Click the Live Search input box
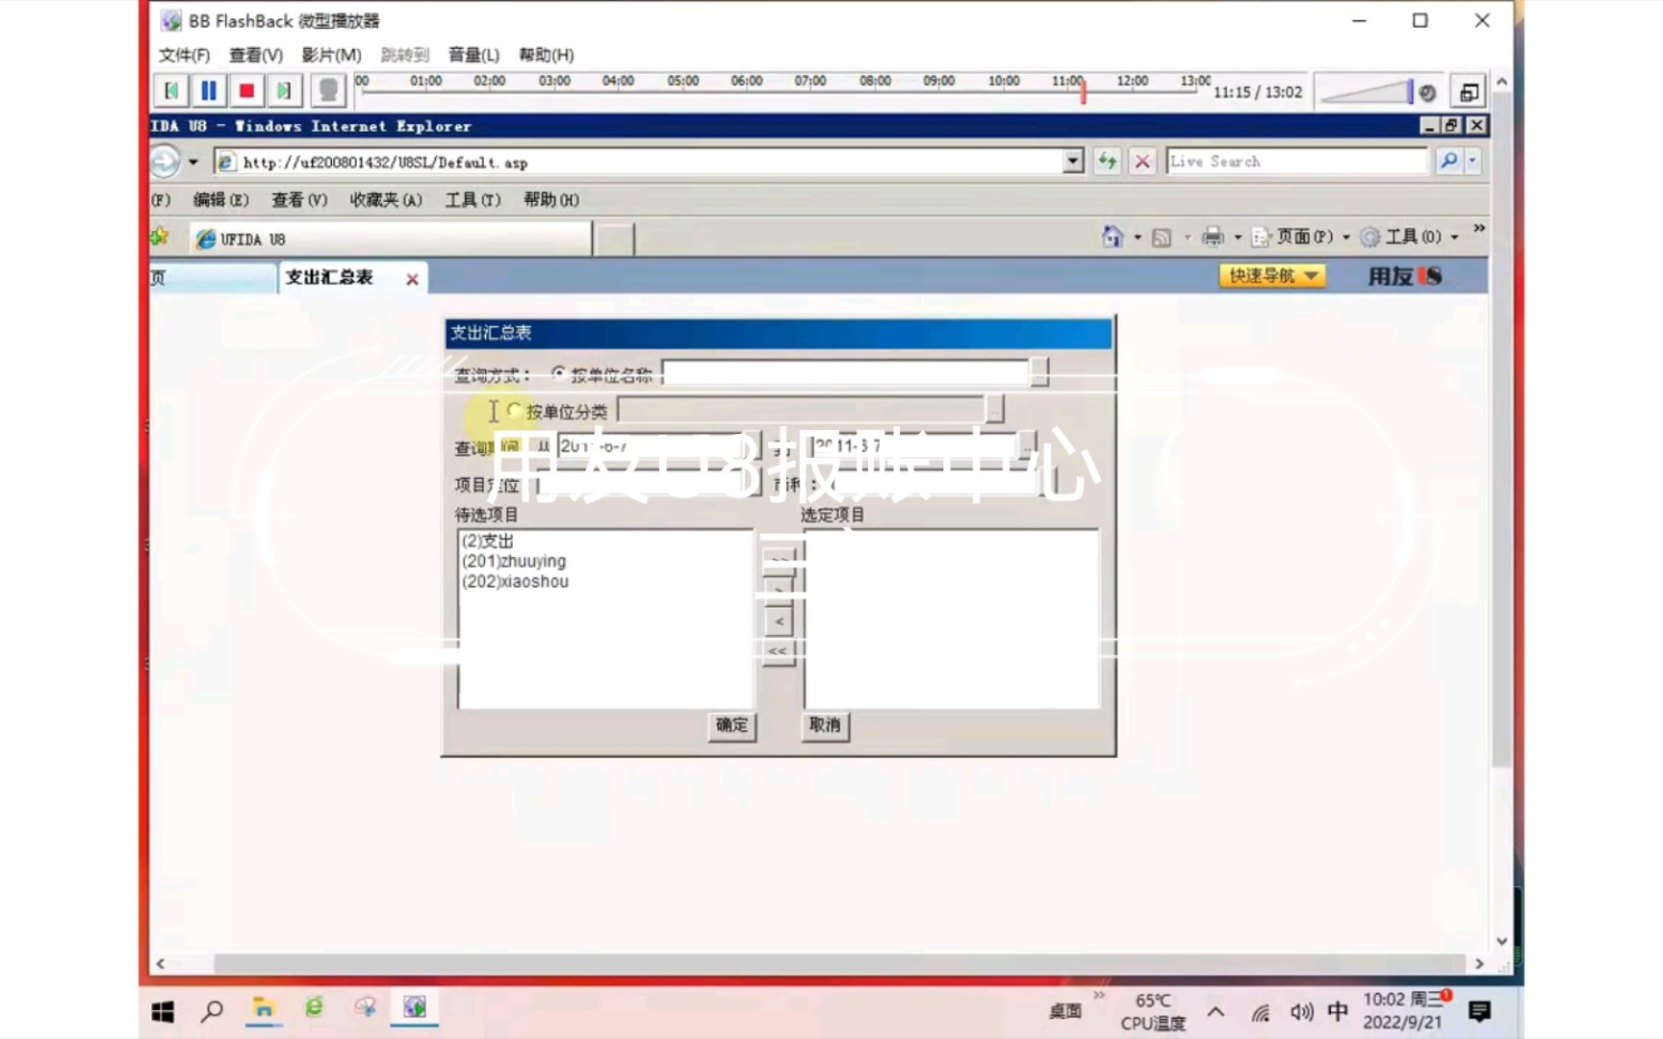 [1295, 162]
